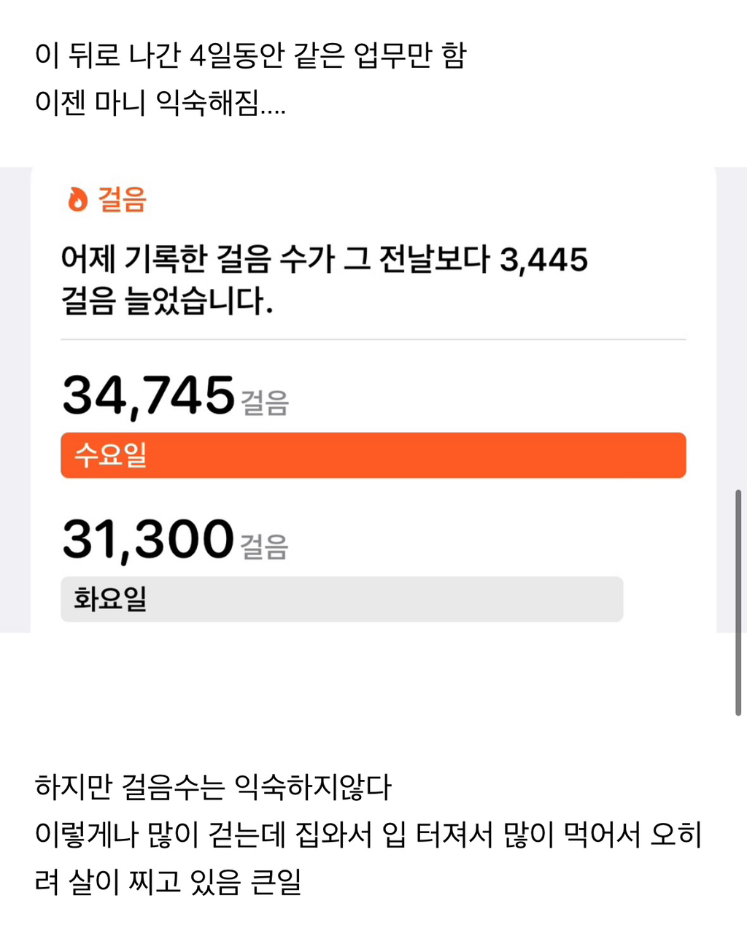Click the line starting 이렇게나 많이 걷는데
Viewport: 747px width, 925px height.
click(368, 835)
